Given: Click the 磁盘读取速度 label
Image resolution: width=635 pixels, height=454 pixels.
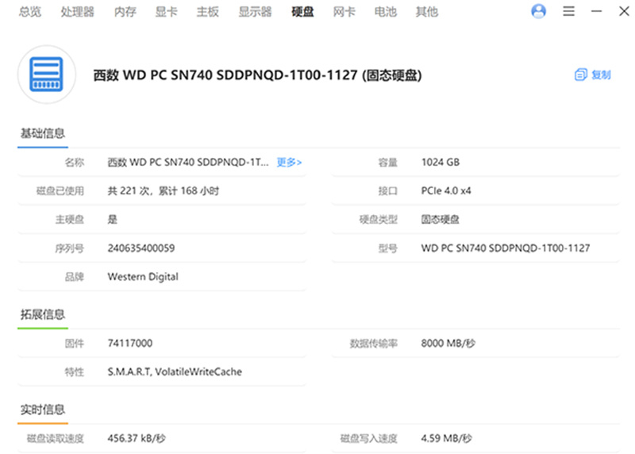Looking at the screenshot, I should pos(55,438).
